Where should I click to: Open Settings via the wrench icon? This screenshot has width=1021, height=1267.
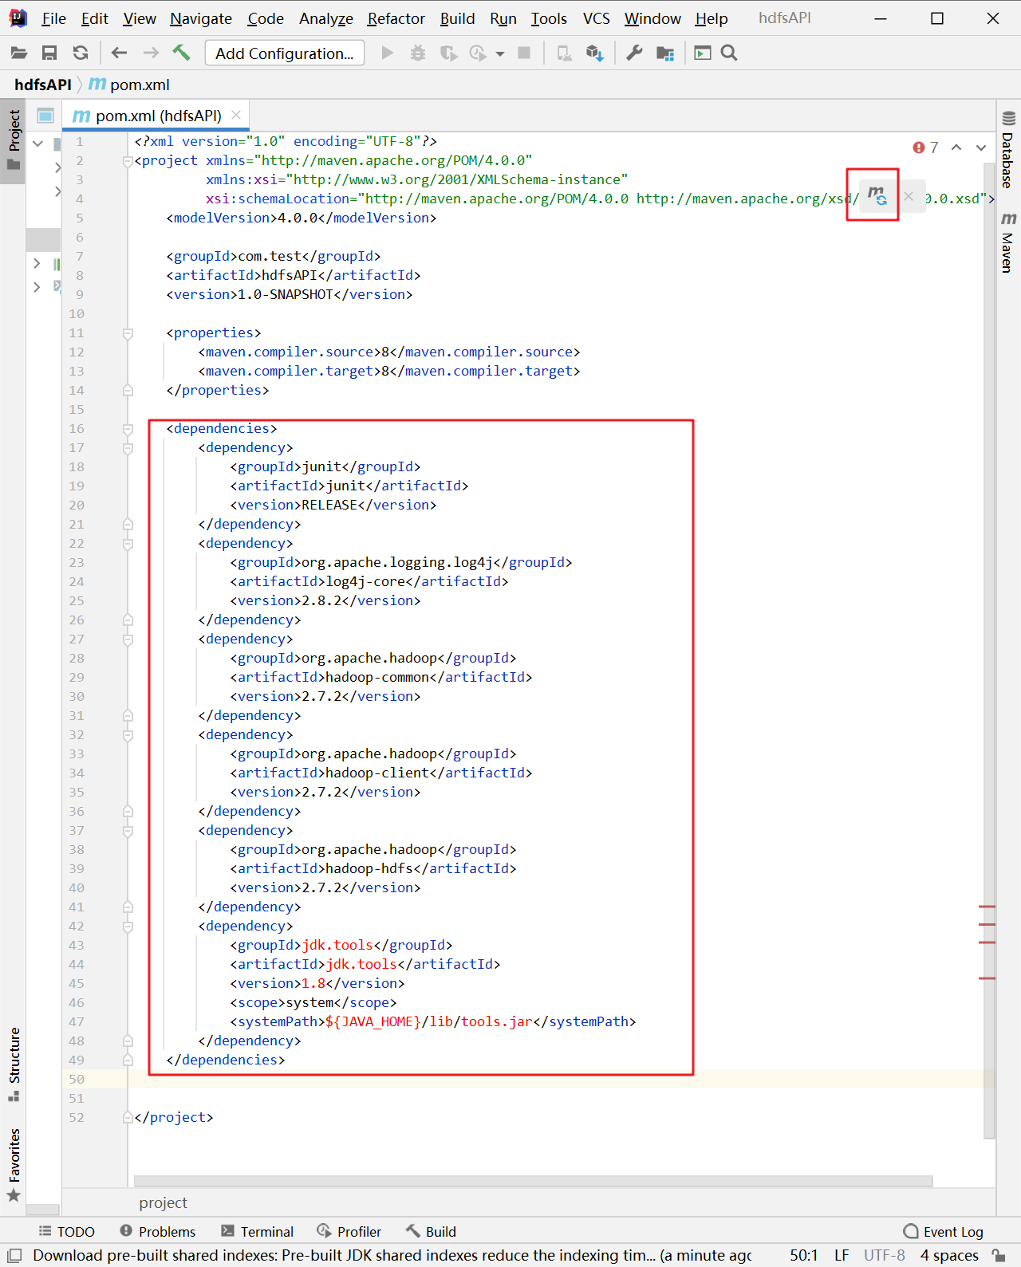(x=635, y=53)
